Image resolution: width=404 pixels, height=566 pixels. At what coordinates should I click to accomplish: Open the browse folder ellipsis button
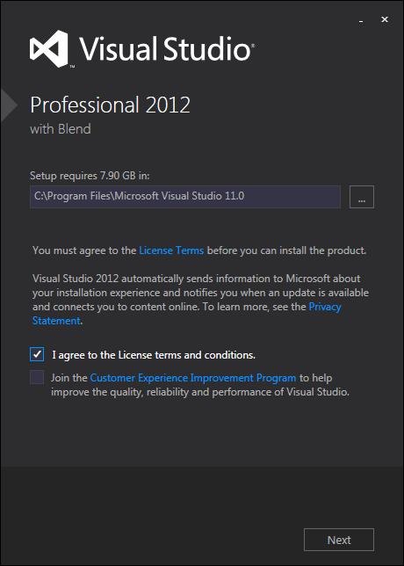(x=362, y=197)
